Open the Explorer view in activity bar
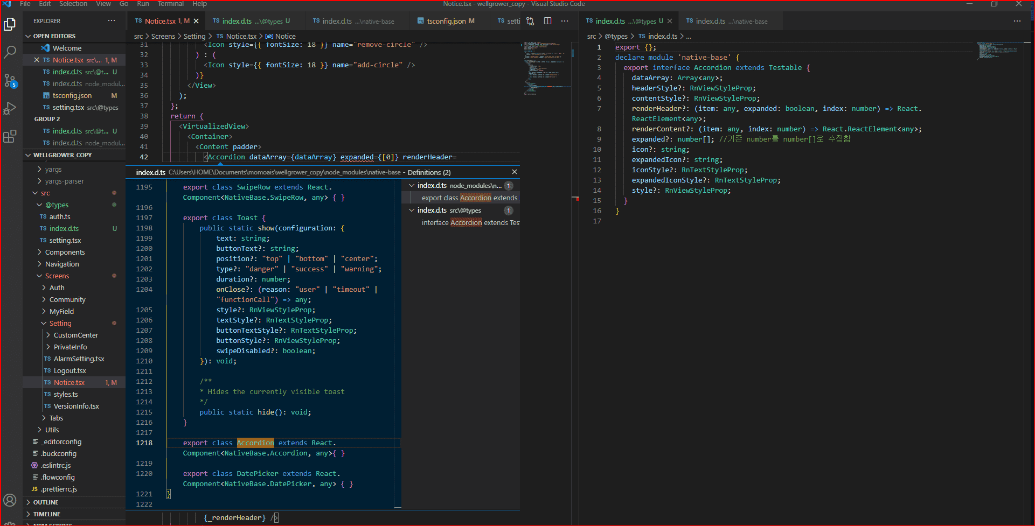This screenshot has height=526, width=1035. click(x=10, y=25)
